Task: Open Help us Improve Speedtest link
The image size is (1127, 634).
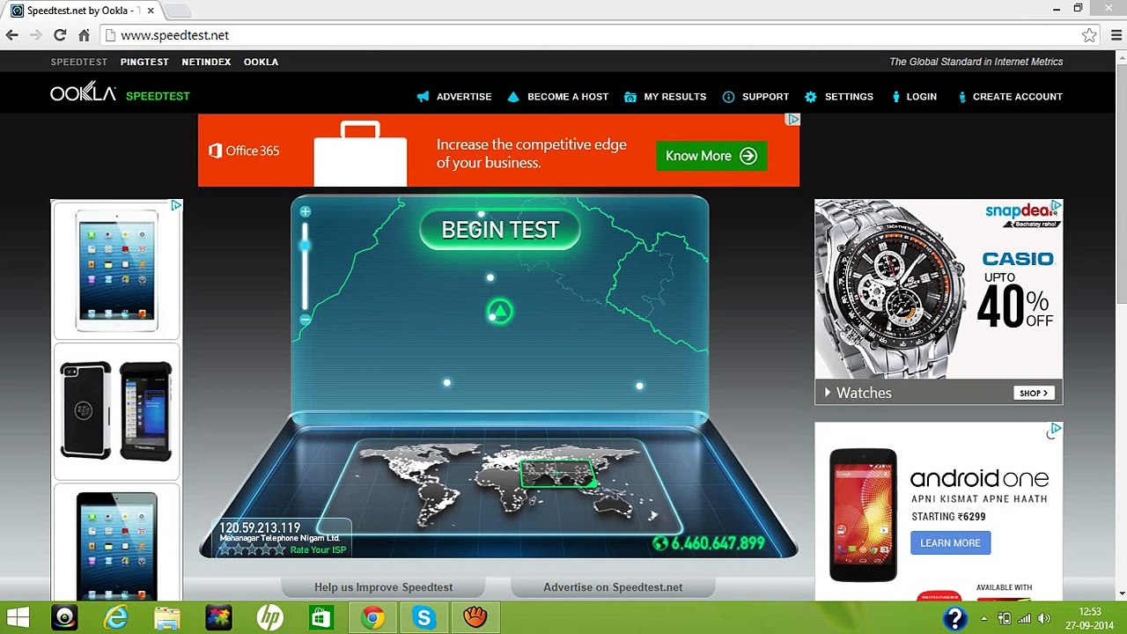Action: point(384,587)
